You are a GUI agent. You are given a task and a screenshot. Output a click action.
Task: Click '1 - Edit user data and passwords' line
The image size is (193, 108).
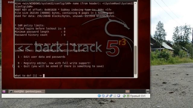pyautogui.click(x=42, y=57)
